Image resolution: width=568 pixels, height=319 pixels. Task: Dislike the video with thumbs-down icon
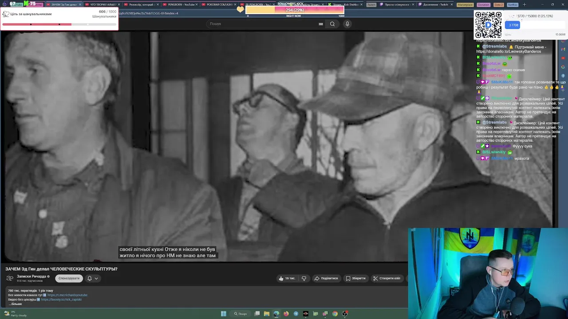(x=304, y=278)
